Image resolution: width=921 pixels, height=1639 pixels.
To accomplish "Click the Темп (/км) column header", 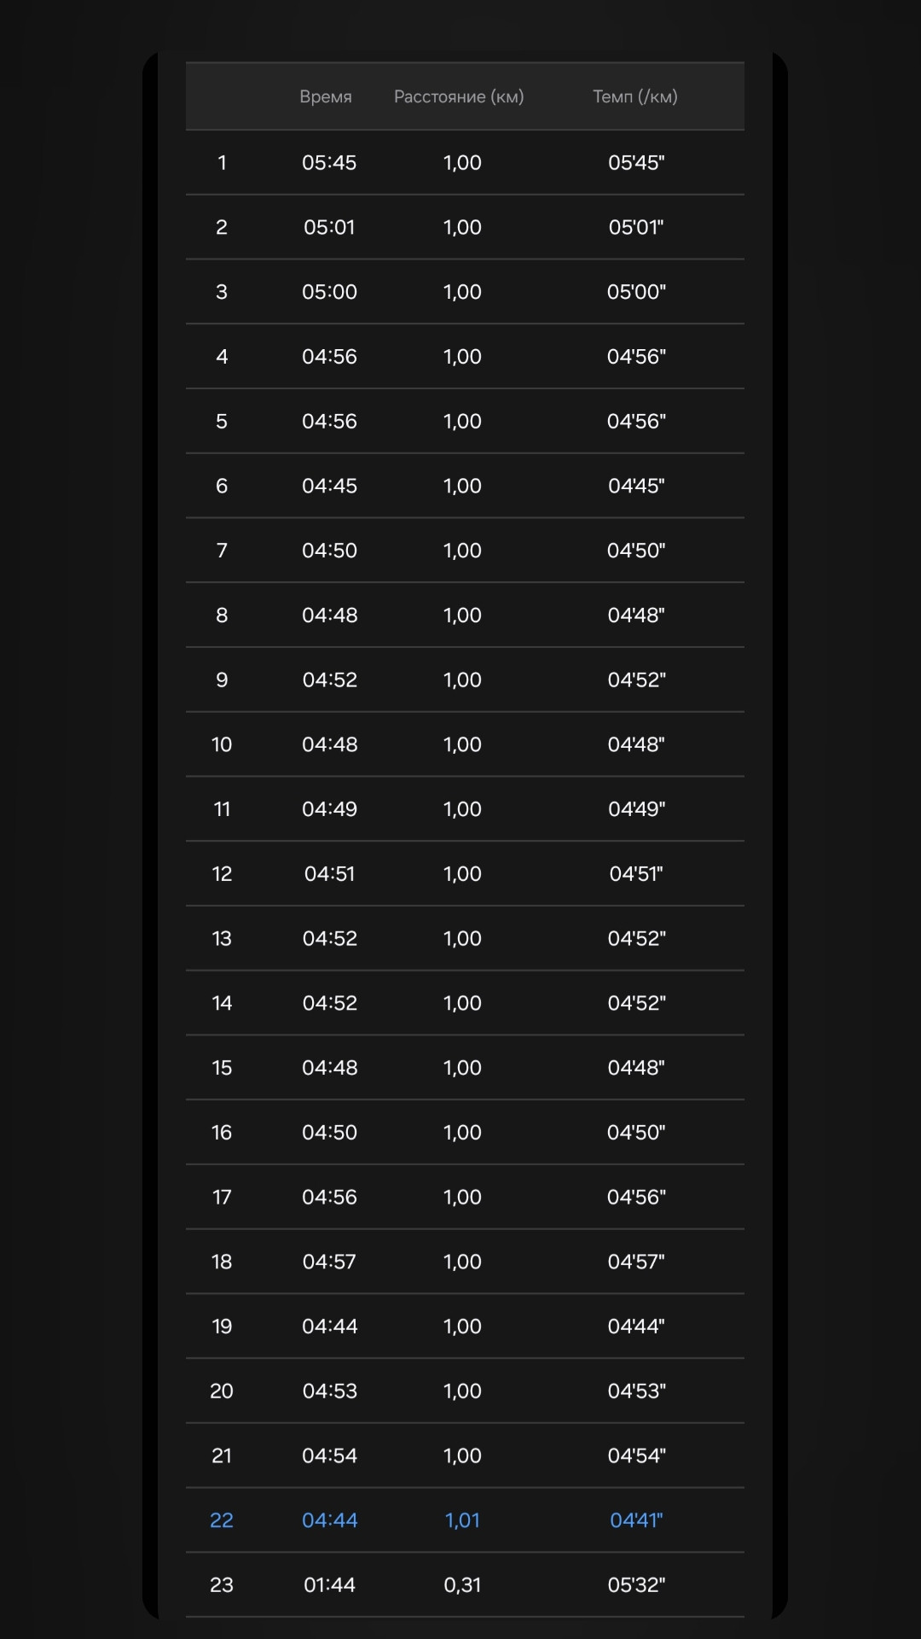I will [635, 96].
